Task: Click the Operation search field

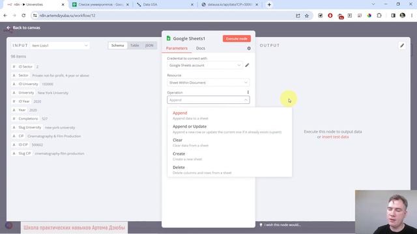Action: coord(208,100)
